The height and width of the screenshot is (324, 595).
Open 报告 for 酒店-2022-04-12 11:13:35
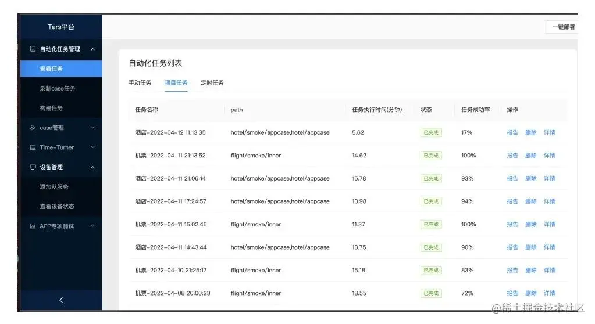tap(512, 132)
